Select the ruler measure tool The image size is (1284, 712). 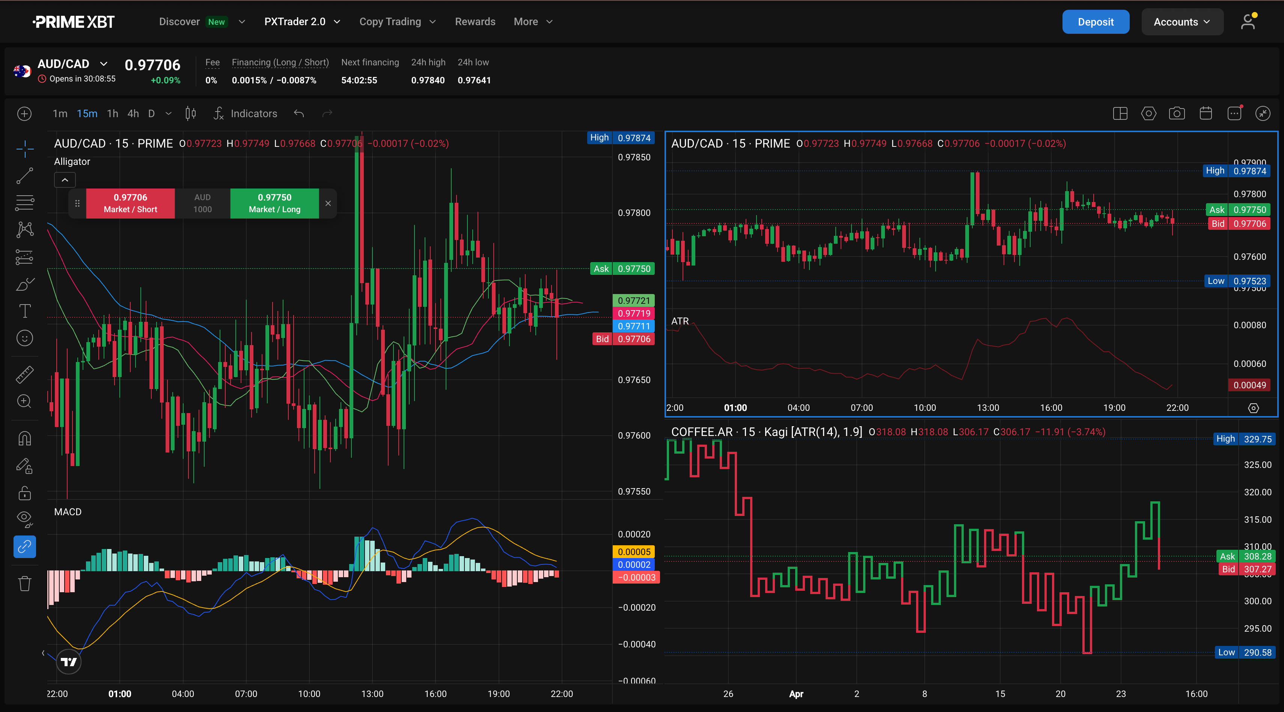(x=24, y=374)
